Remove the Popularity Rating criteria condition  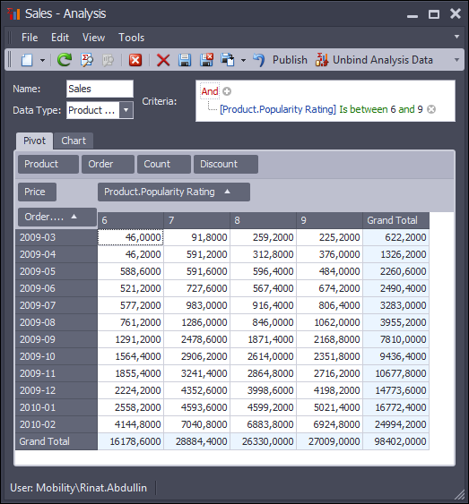tap(431, 109)
